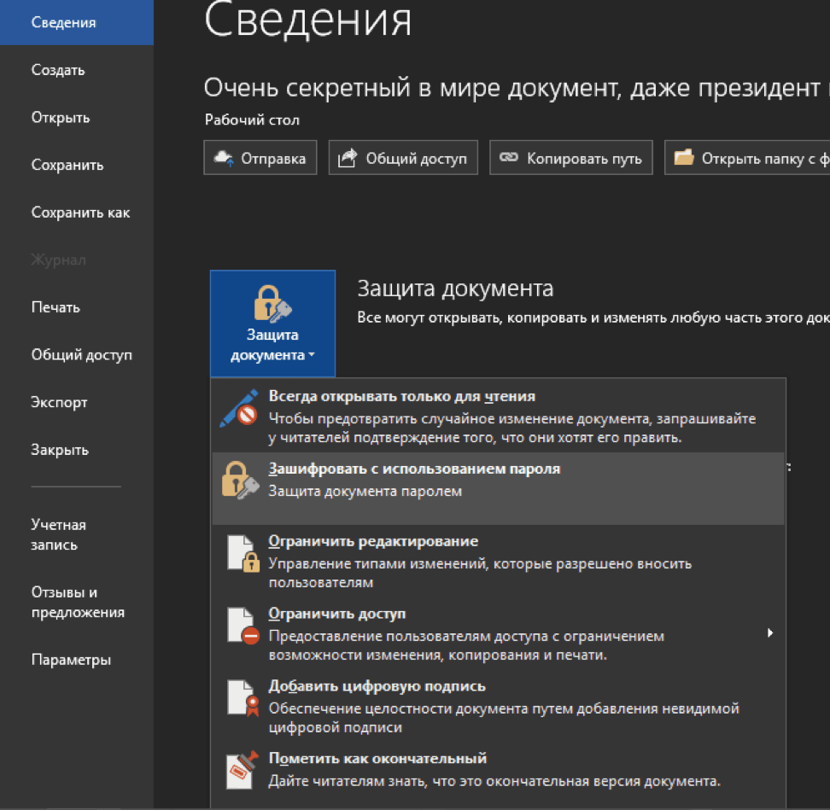Click the share arrow icon

[x=348, y=158]
